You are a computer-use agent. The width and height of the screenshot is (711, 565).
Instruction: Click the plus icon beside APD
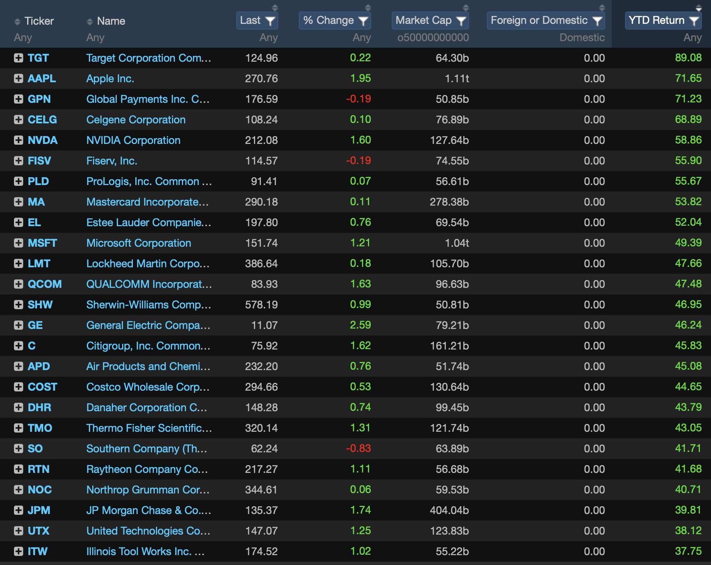18,366
